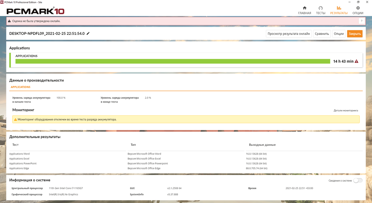372x203 pixels.
Task: Click the 2.0 % ending battery value
Action: pyautogui.click(x=148, y=98)
